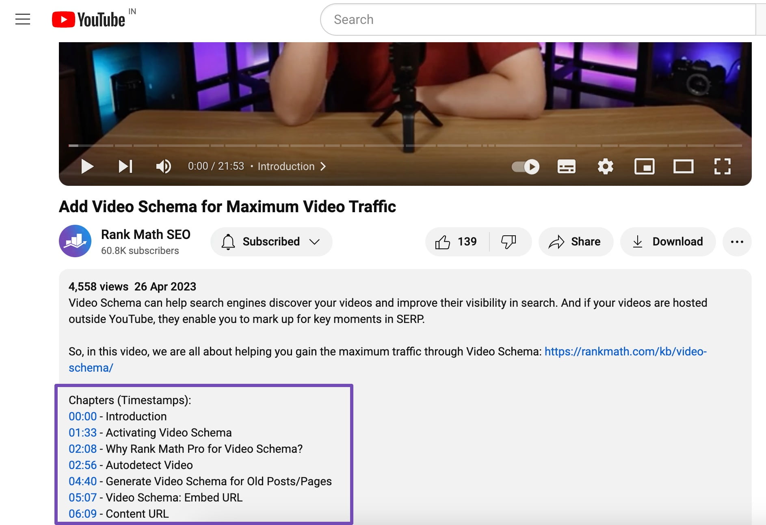Open video settings gear
The image size is (766, 525).
coord(605,166)
